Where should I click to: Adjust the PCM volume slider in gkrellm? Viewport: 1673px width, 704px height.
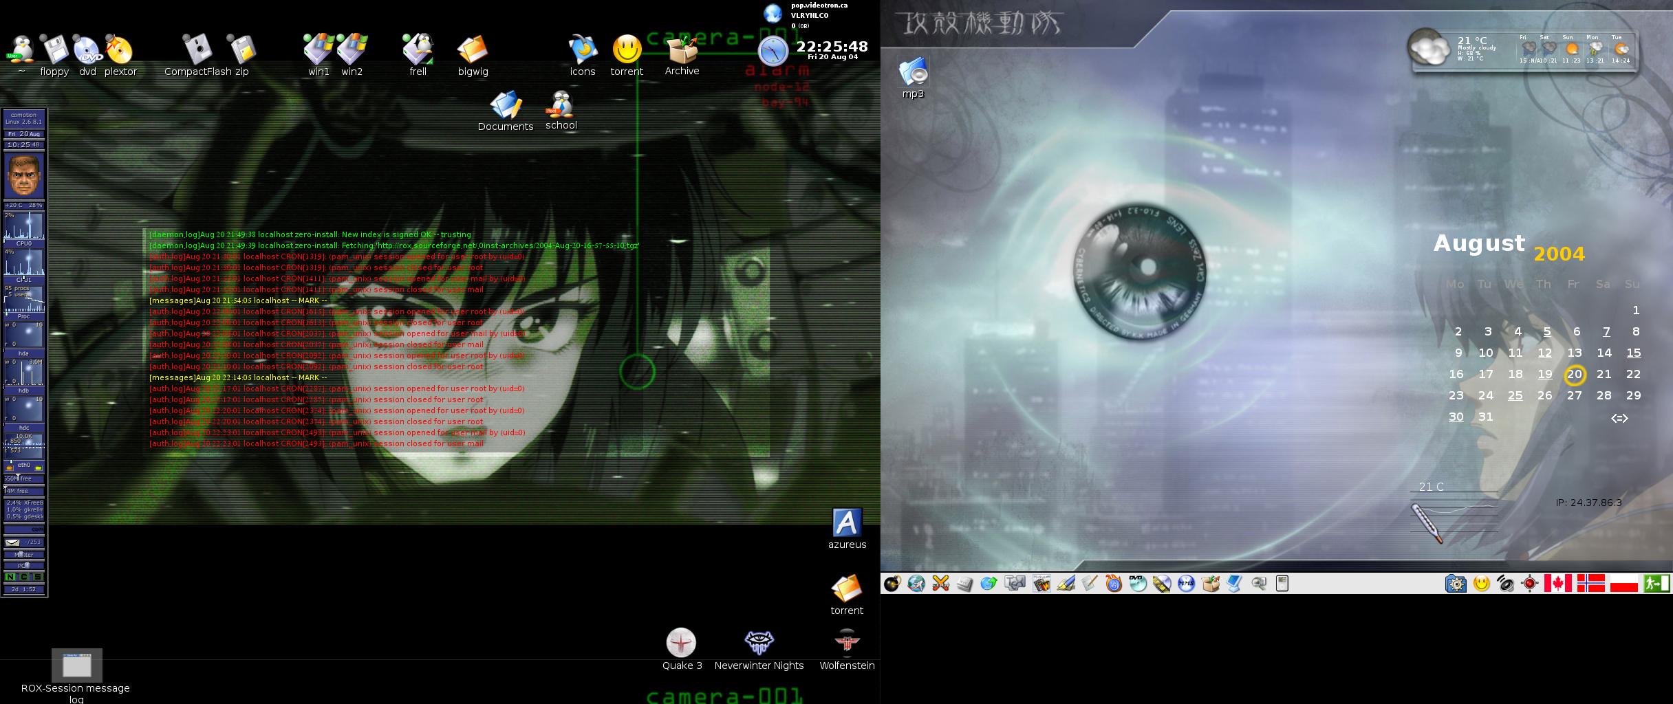coord(24,565)
